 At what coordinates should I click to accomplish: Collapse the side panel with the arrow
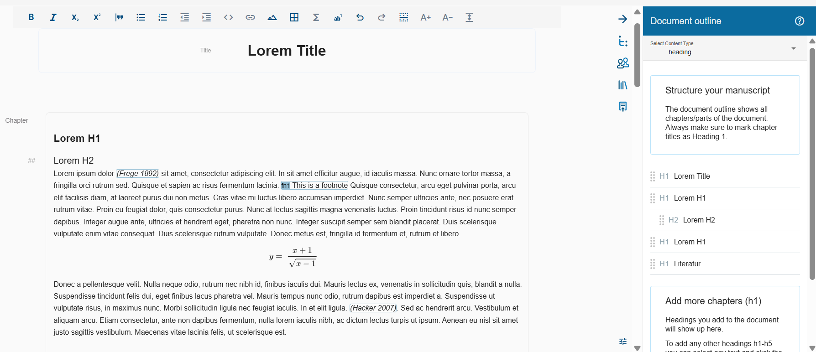pos(622,19)
